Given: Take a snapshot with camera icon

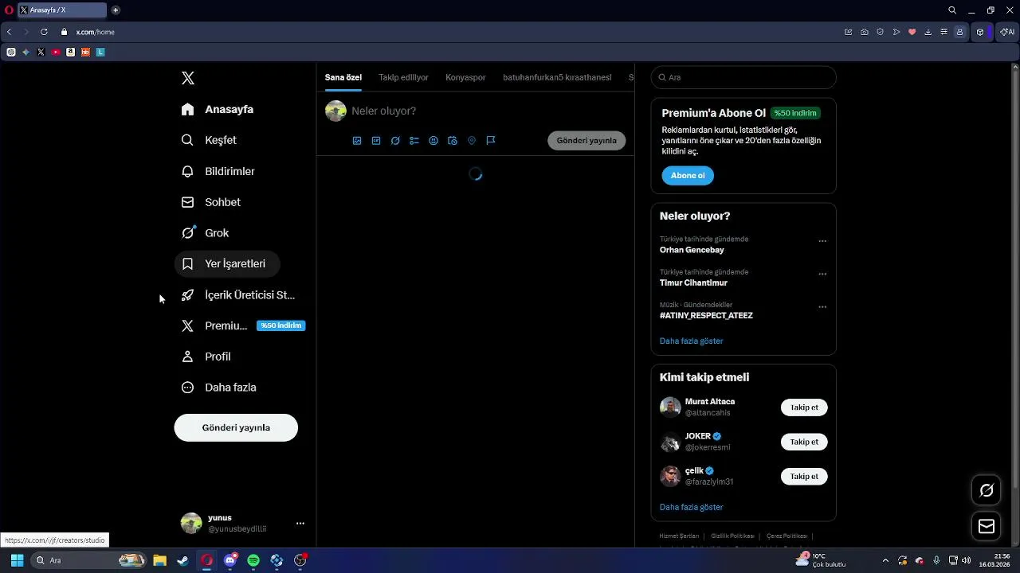Looking at the screenshot, I should point(865,32).
